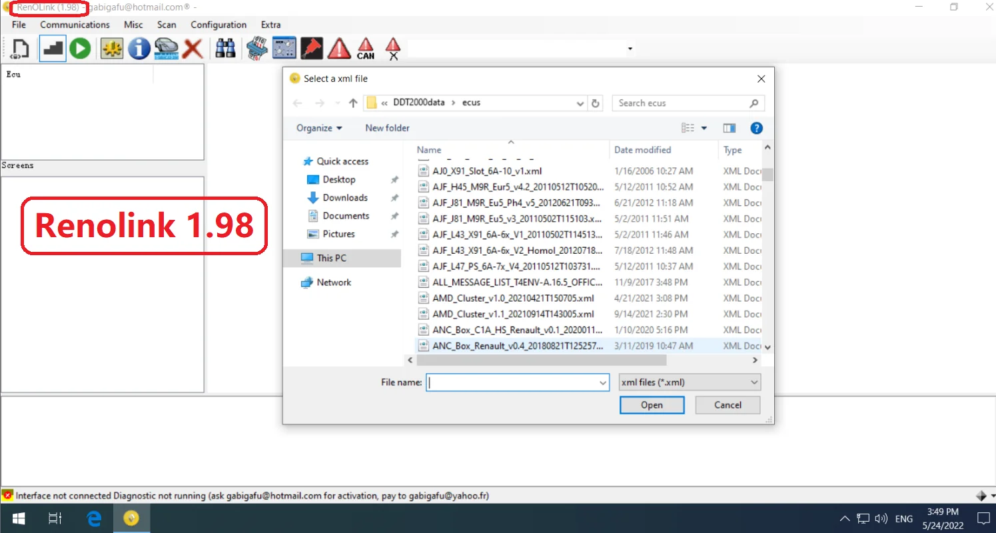Open the Scan menu

pos(167,25)
